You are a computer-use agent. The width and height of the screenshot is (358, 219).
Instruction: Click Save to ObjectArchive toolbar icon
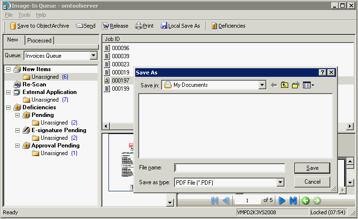tap(13, 26)
